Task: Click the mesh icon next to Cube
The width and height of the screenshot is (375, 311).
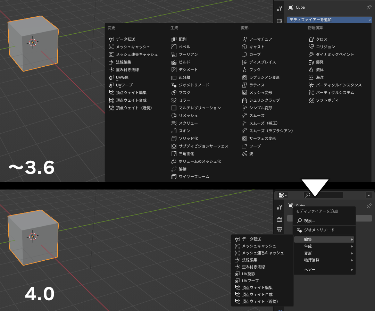Action: click(x=290, y=7)
